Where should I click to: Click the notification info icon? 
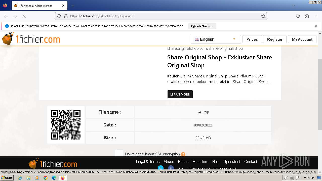[7, 26]
